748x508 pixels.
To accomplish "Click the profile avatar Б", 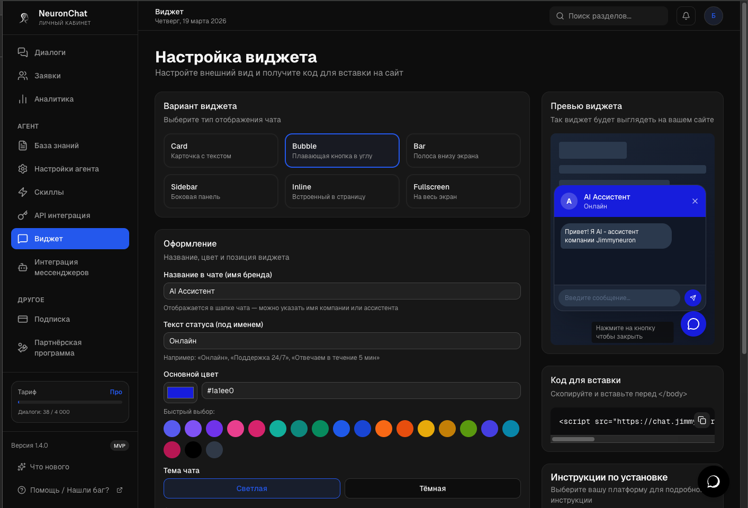I will click(x=713, y=15).
